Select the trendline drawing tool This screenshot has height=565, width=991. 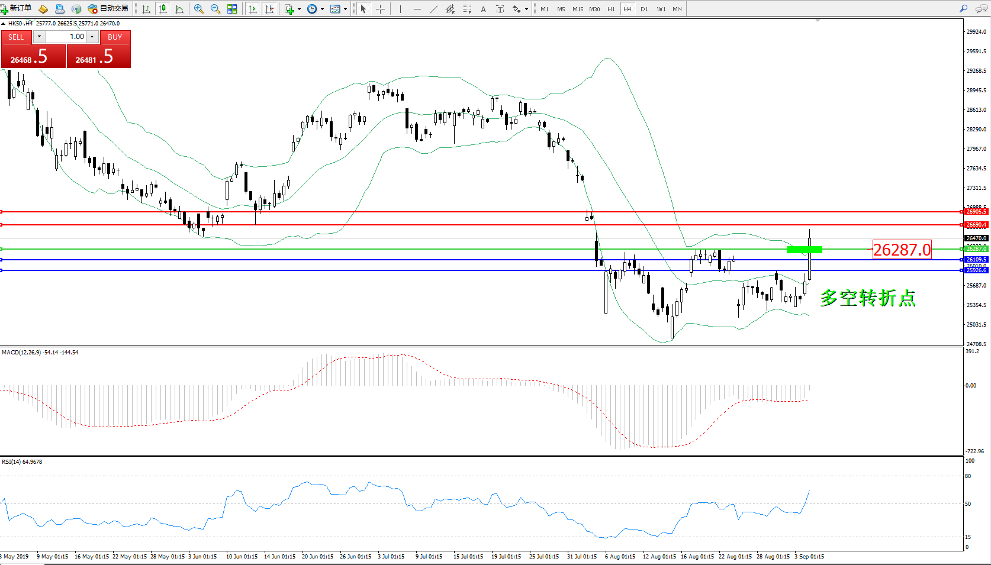434,9
